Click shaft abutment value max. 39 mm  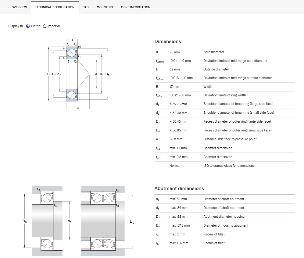pyautogui.click(x=178, y=208)
